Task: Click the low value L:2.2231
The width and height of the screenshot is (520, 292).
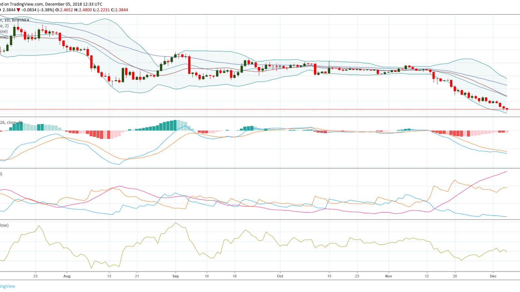Action: 101,10
